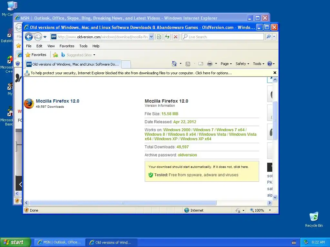Click the Live Search box
330x247 pixels.
pyautogui.click(x=223, y=37)
